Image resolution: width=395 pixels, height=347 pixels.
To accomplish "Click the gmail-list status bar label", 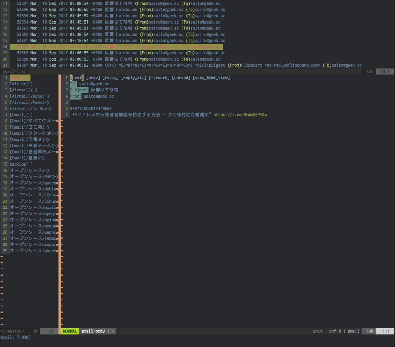I will pos(14,71).
